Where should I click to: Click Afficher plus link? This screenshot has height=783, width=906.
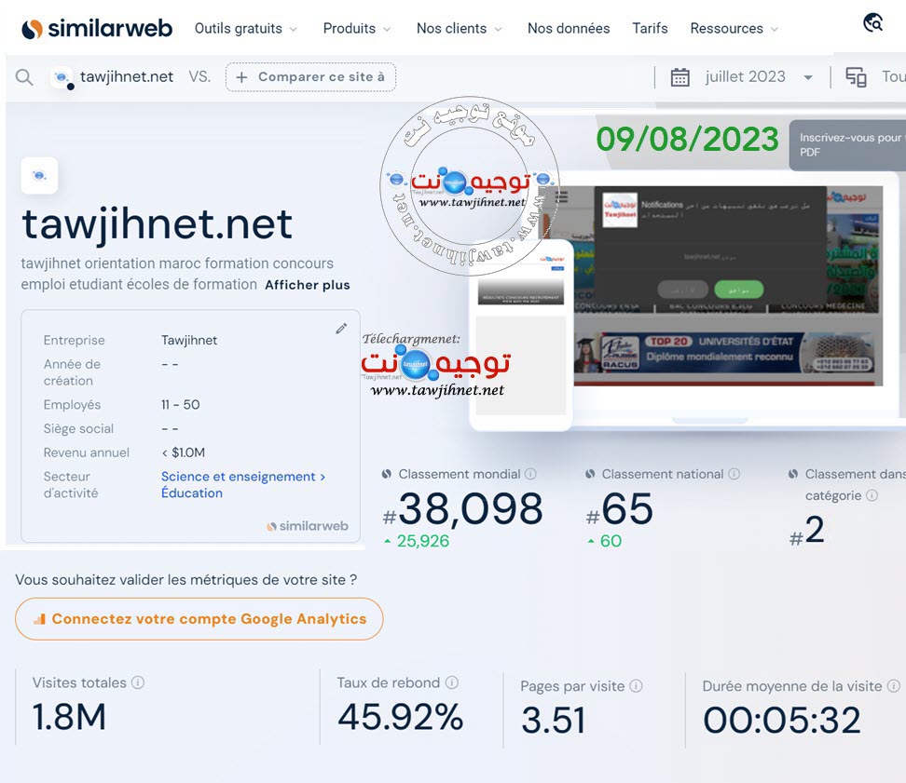308,285
